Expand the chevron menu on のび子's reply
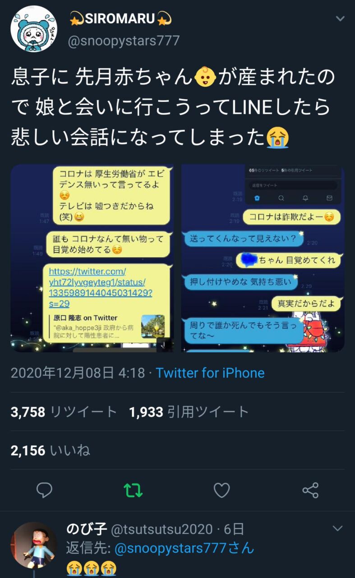This screenshot has height=578, width=355. tap(338, 528)
